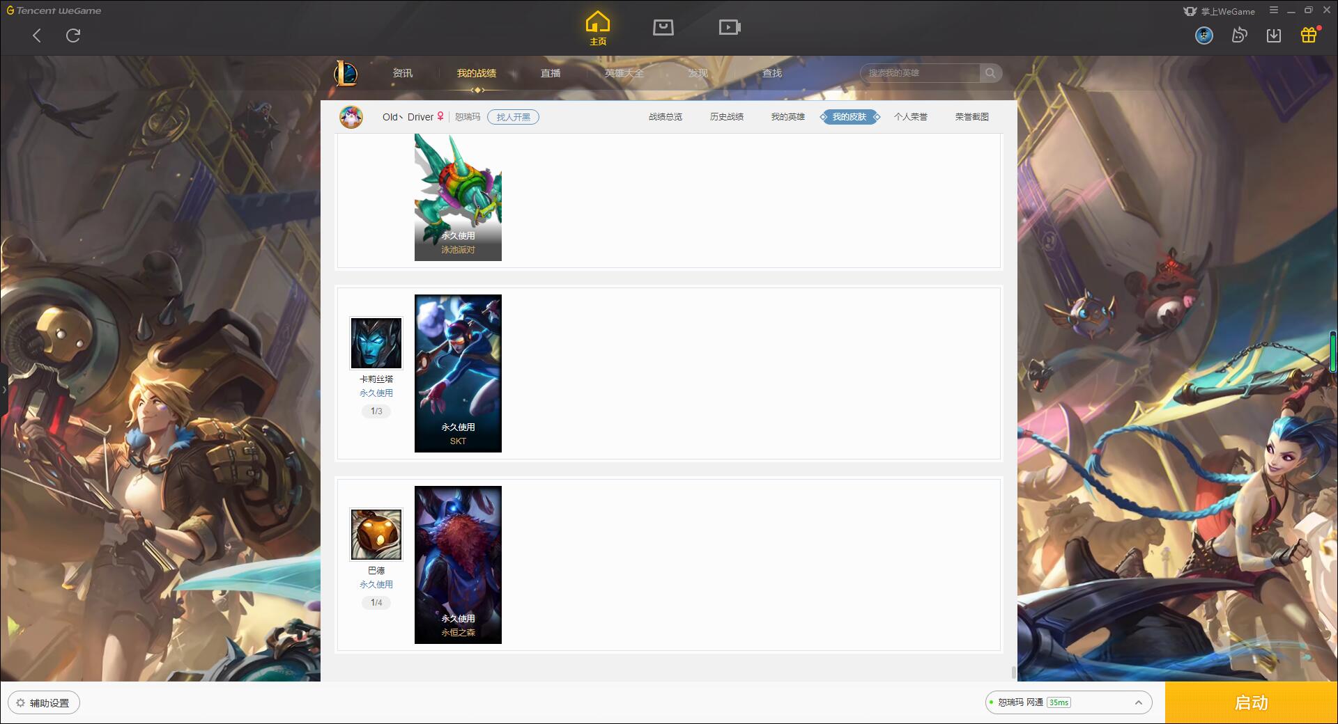The width and height of the screenshot is (1338, 724).
Task: Open the SKT skin card
Action: (458, 373)
